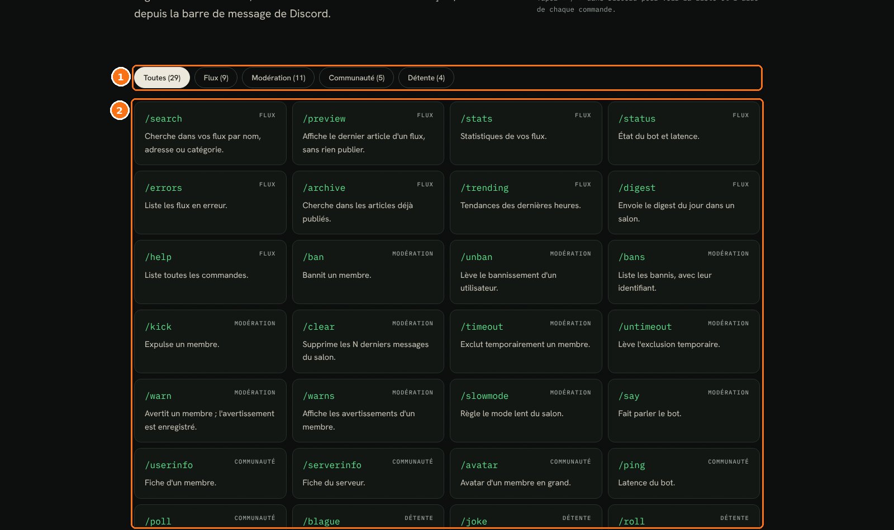Select the /bans command card
The height and width of the screenshot is (530, 894).
[x=684, y=272]
